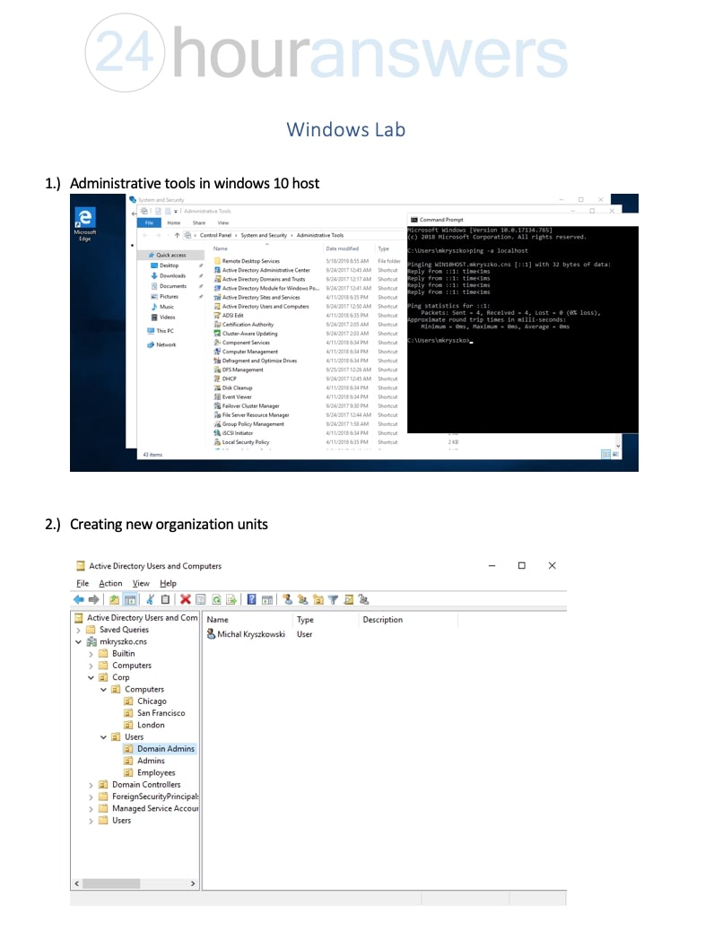The height and width of the screenshot is (940, 705).
Task: Collapse the Corp organizational unit
Action: [91, 677]
